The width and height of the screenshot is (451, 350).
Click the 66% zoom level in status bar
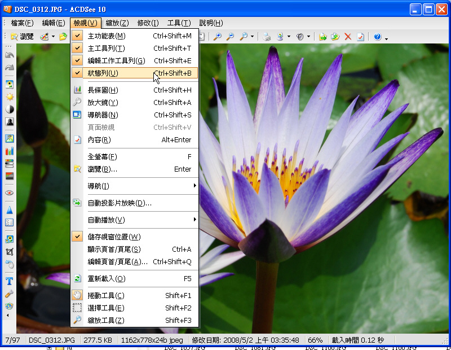pos(315,340)
